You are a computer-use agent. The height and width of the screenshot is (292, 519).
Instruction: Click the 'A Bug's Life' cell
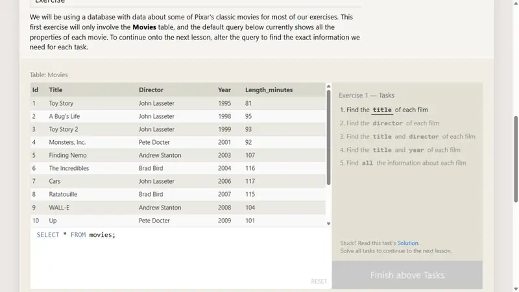(x=64, y=116)
